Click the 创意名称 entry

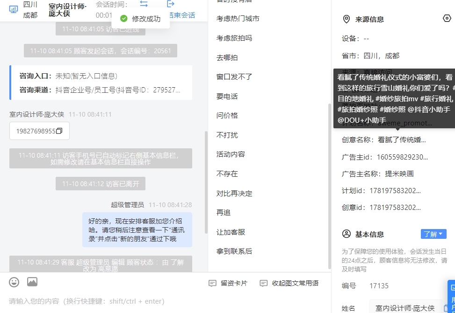pyautogui.click(x=384, y=140)
